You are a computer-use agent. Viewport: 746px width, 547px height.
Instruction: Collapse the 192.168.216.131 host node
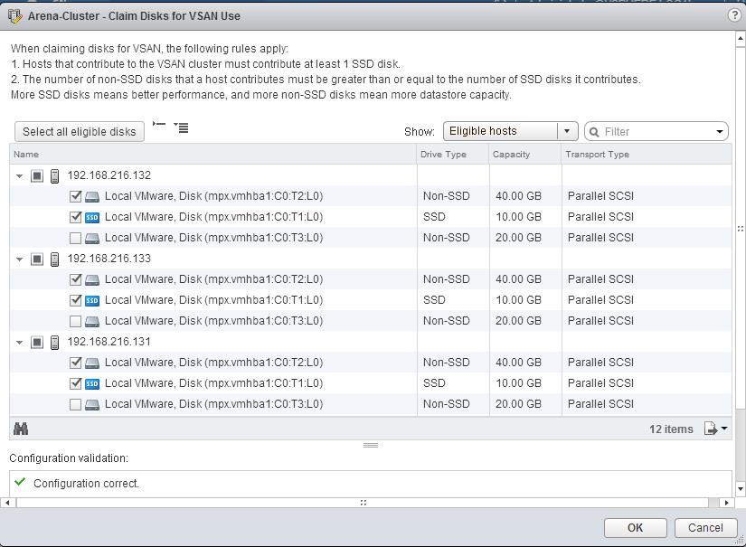pyautogui.click(x=19, y=343)
